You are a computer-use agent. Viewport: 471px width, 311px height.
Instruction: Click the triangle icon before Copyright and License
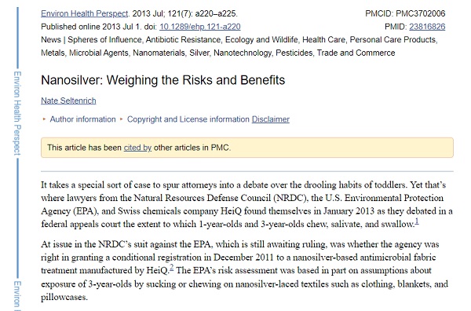coord(122,119)
